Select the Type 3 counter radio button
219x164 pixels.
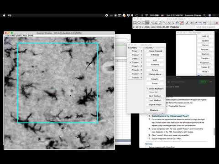tap(130, 59)
